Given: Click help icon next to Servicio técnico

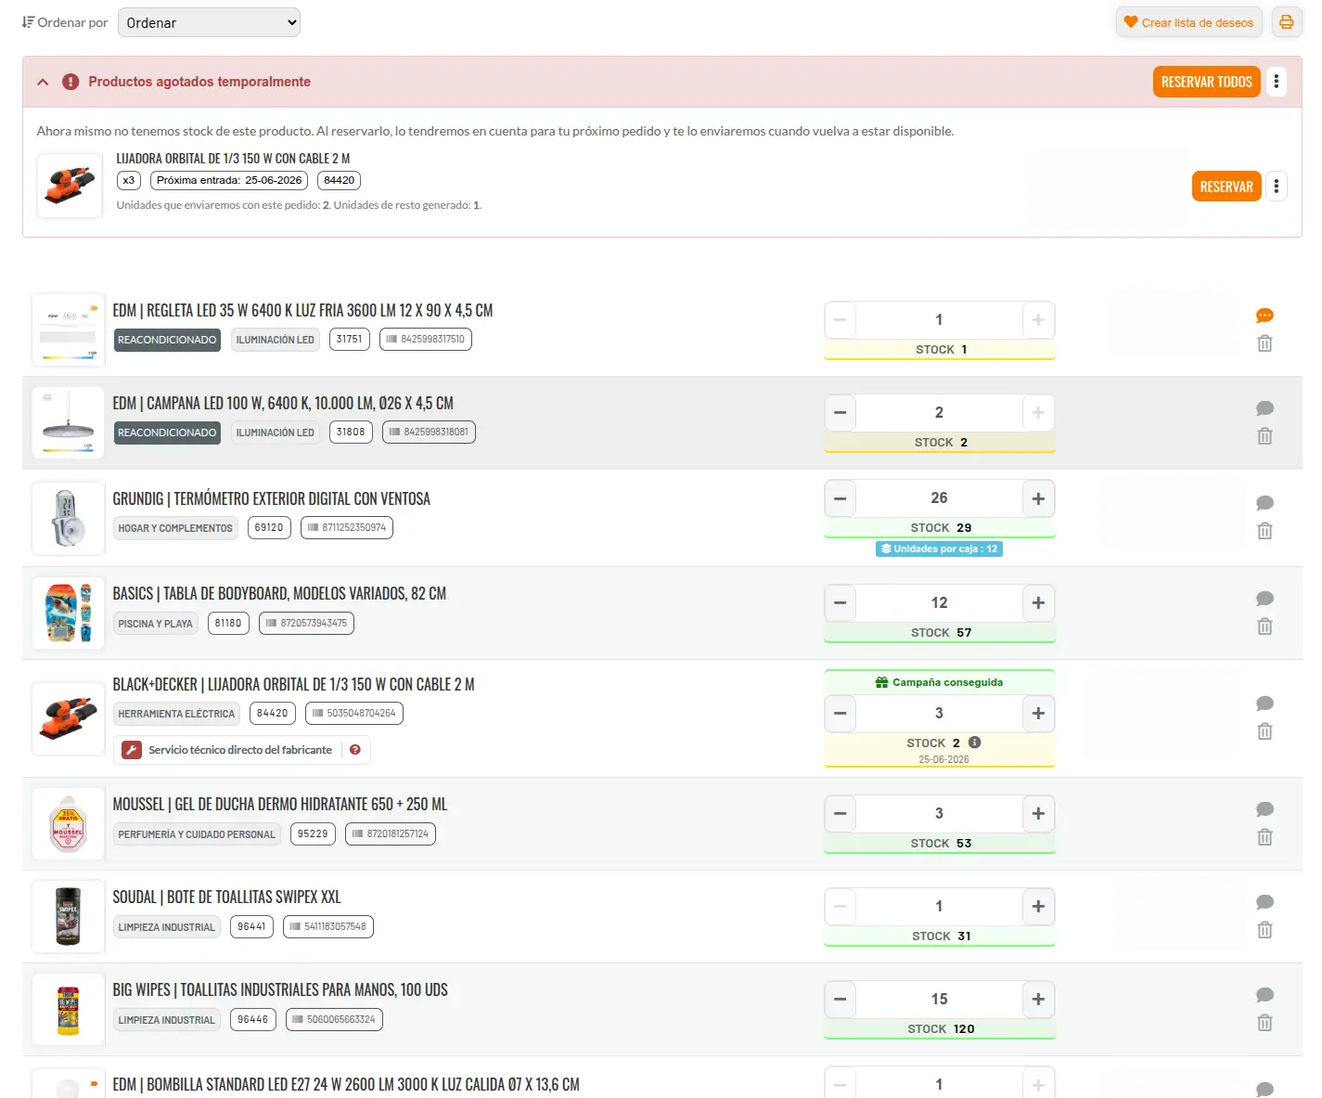Looking at the screenshot, I should tap(354, 750).
